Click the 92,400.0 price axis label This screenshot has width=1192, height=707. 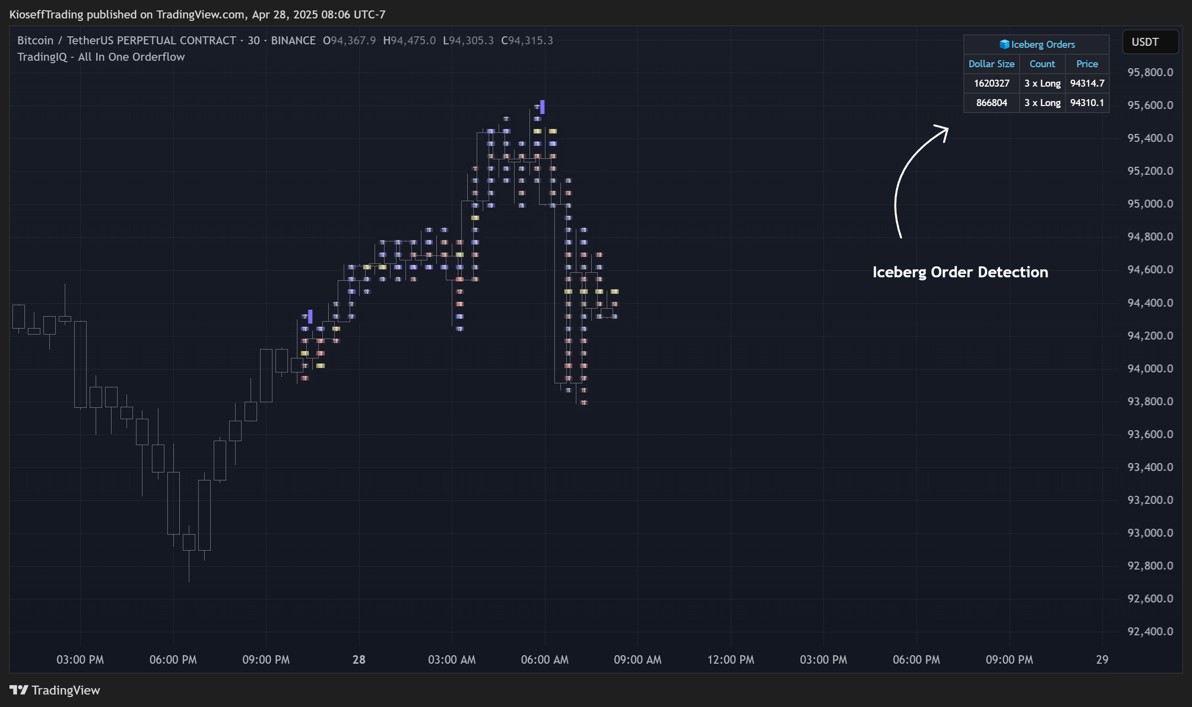pyautogui.click(x=1150, y=631)
